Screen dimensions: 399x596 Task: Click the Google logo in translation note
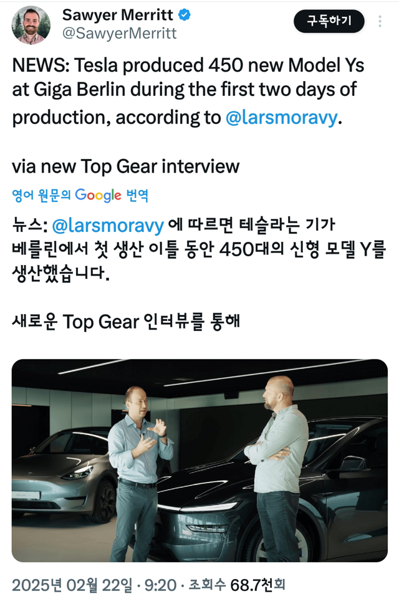pyautogui.click(x=98, y=195)
